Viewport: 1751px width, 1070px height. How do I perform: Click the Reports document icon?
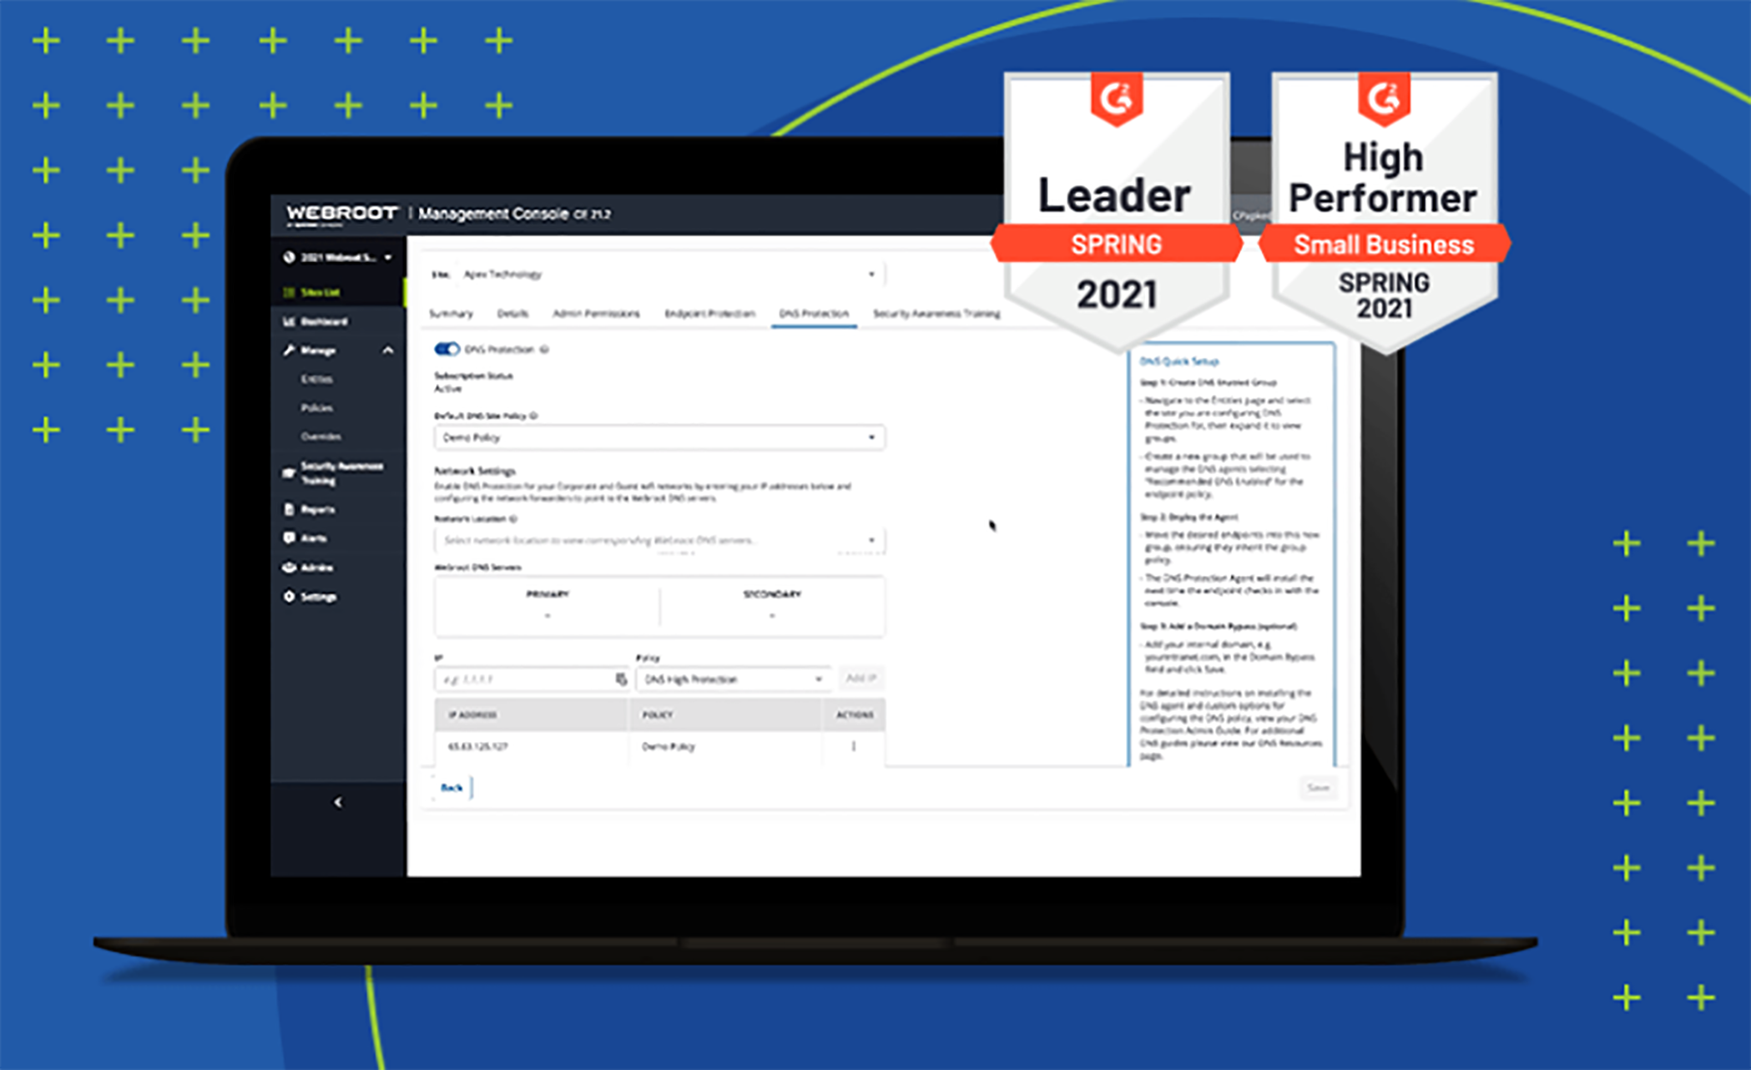[x=289, y=509]
